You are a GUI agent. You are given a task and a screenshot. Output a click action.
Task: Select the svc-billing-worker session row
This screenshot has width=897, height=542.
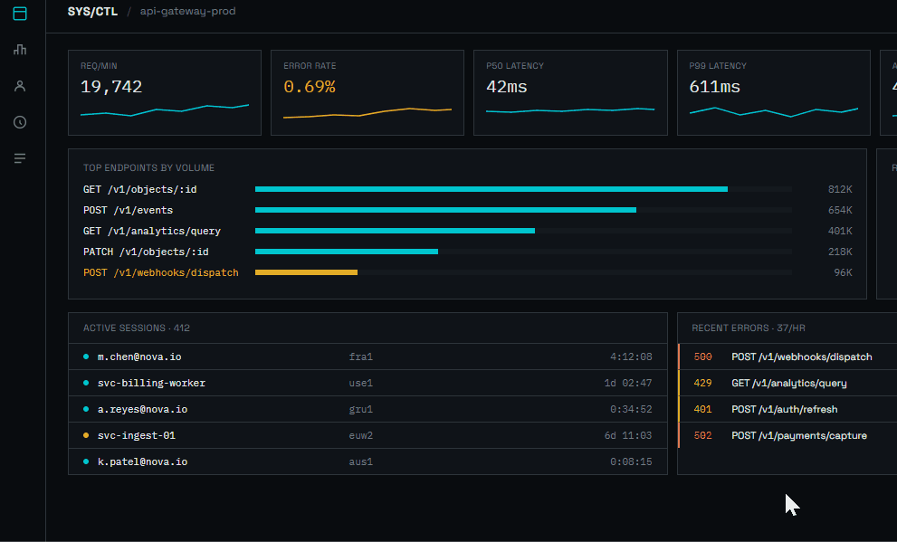click(x=367, y=383)
